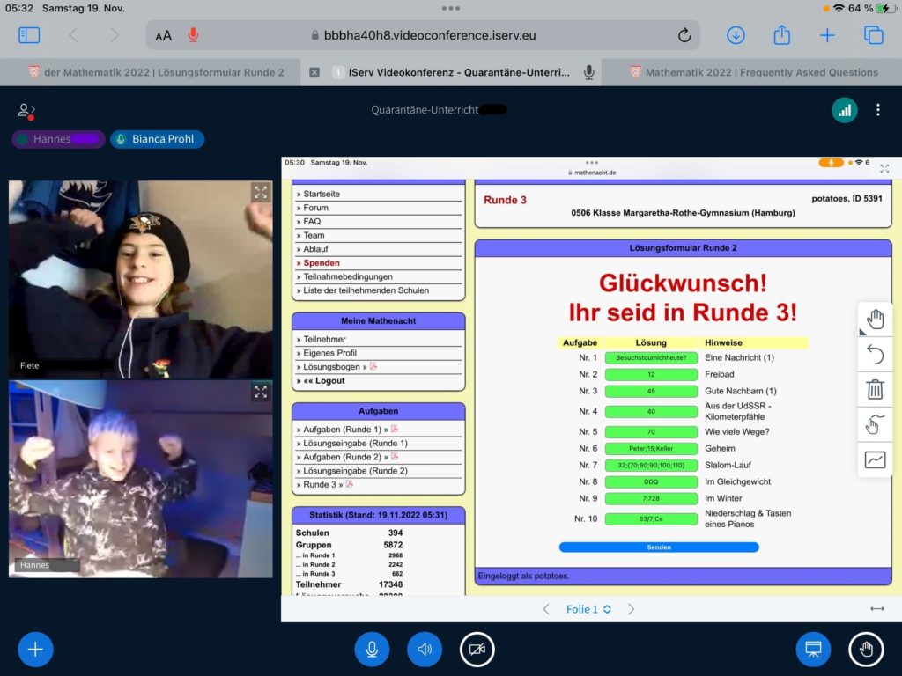Close the IServ Videokonferenz tab
The image size is (902, 676).
314,72
